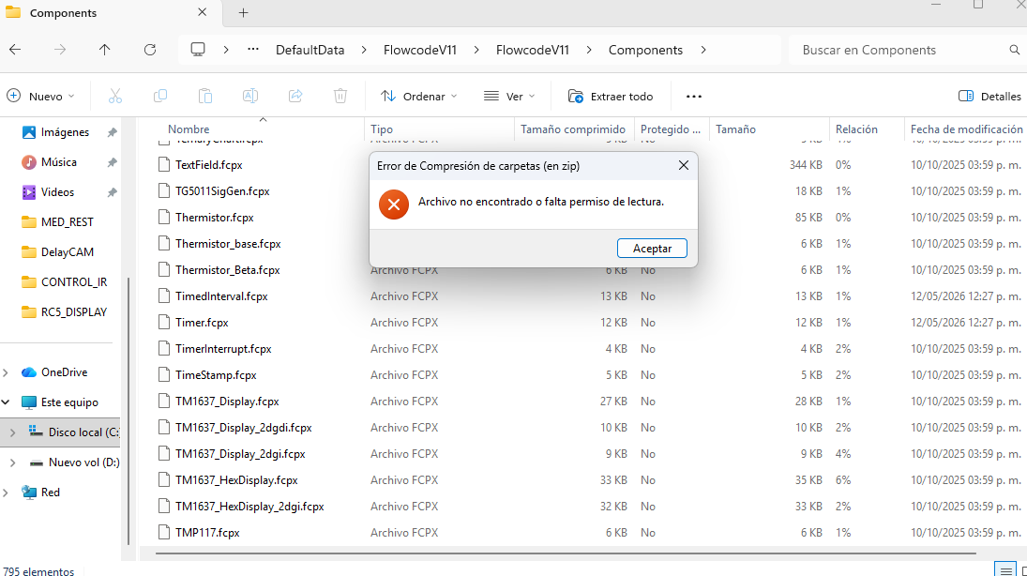The width and height of the screenshot is (1027, 576).
Task: Expand the chevron after Components in the breadcrumb
Action: [703, 50]
